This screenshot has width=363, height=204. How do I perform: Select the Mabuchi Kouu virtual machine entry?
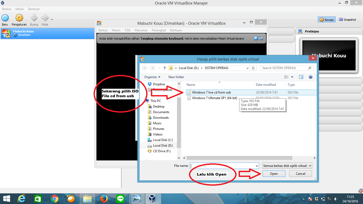[x=47, y=33]
